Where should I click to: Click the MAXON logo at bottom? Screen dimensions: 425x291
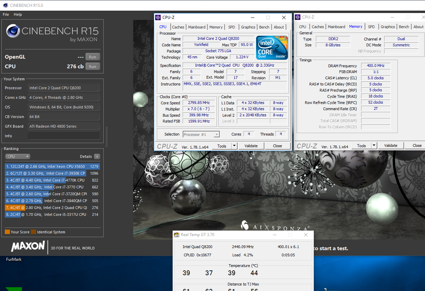pyautogui.click(x=28, y=246)
